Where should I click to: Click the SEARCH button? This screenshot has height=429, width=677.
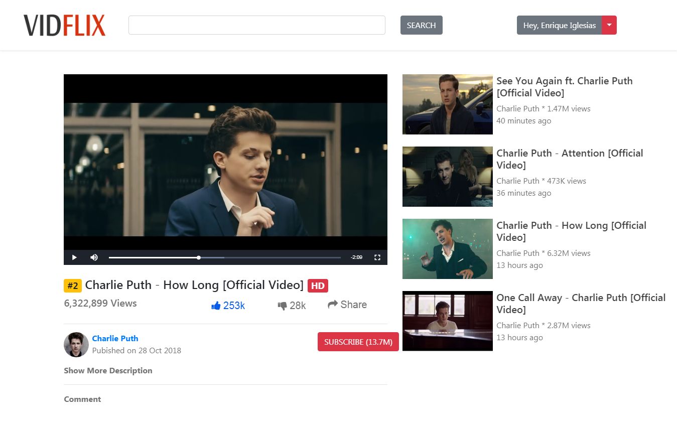[422, 25]
